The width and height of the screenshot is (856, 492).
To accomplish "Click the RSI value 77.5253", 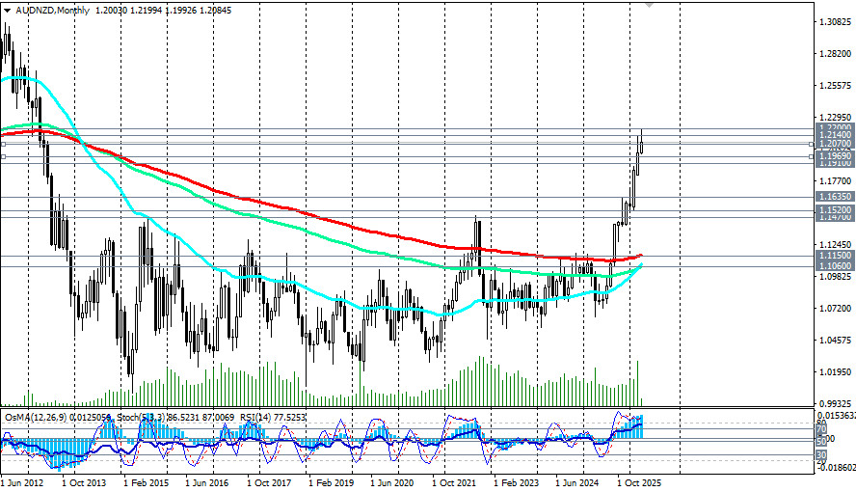I will point(290,417).
